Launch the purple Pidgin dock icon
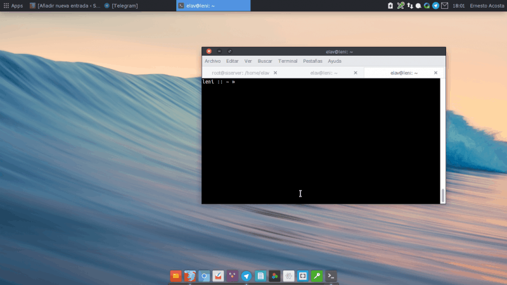 coord(232,276)
